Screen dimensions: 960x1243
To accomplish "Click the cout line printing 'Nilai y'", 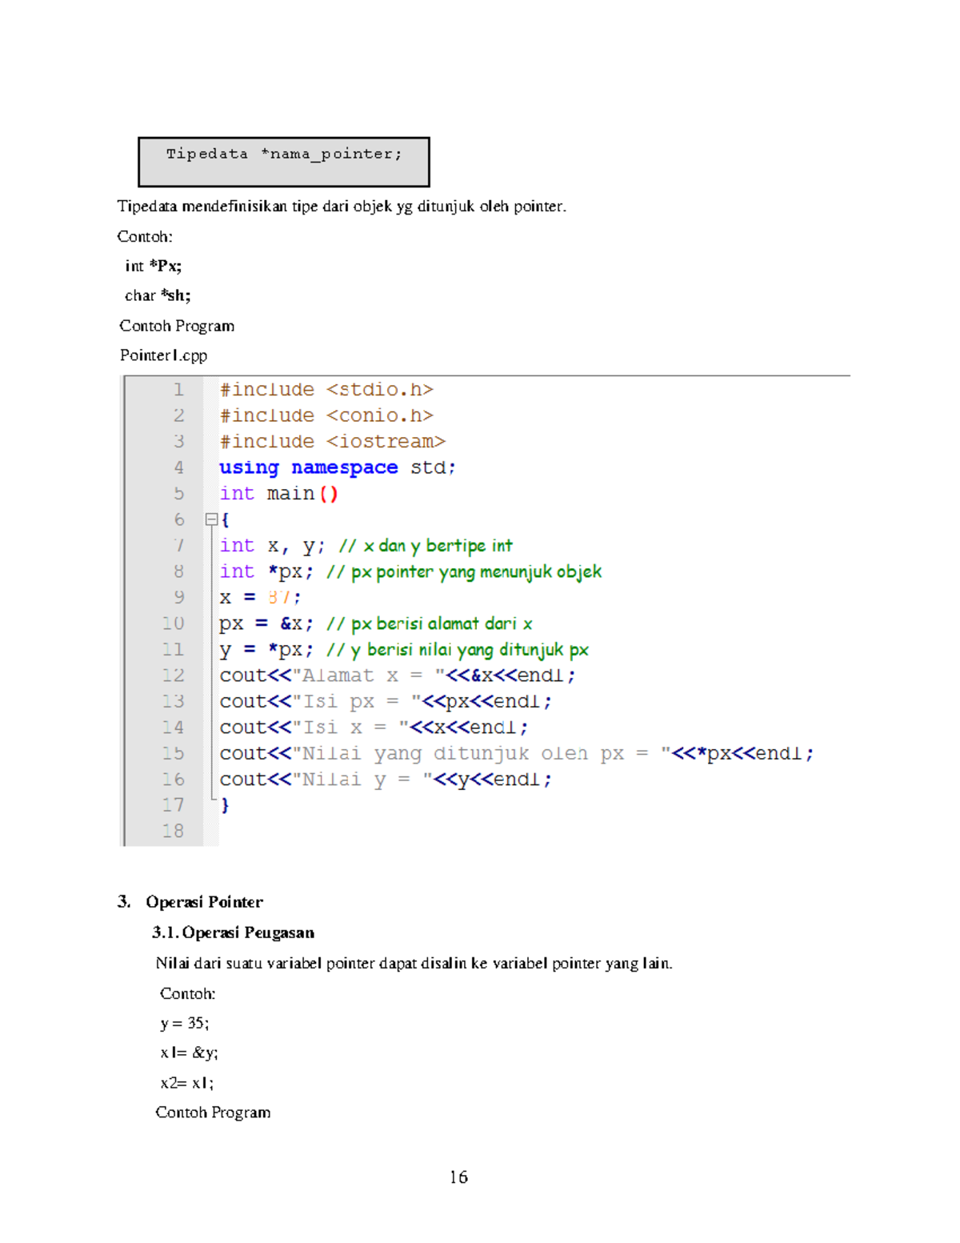I will click(x=386, y=780).
